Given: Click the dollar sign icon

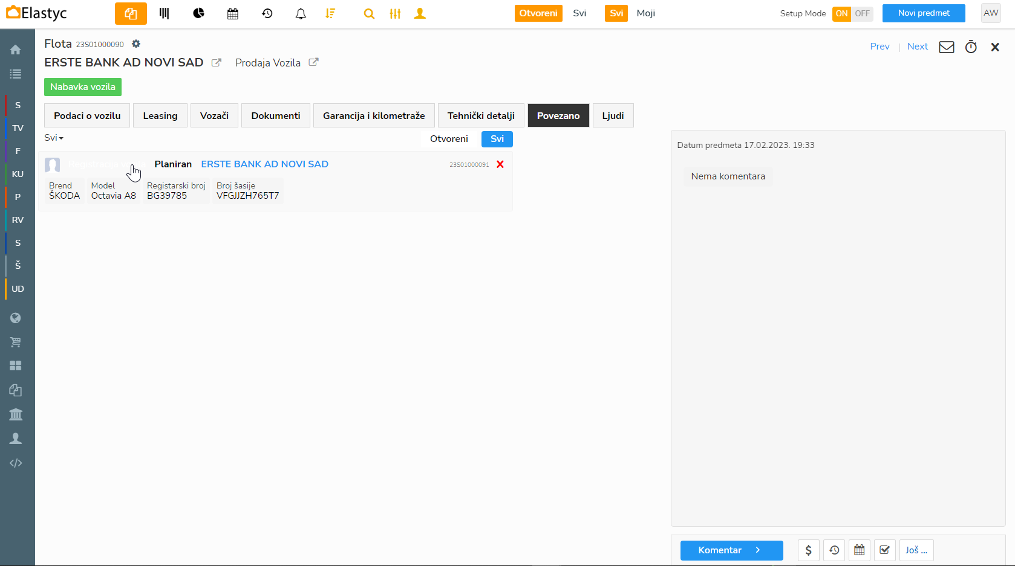Looking at the screenshot, I should tap(808, 550).
